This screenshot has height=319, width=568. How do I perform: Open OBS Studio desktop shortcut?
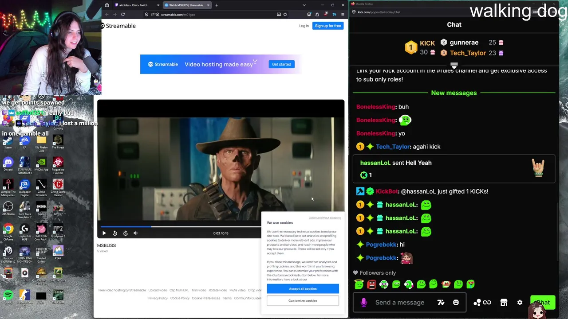(x=8, y=208)
